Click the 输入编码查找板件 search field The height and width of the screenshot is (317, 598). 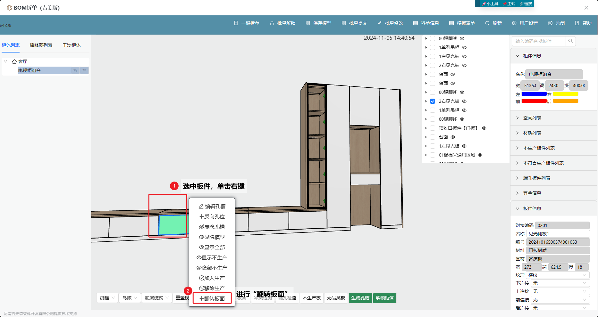point(539,41)
